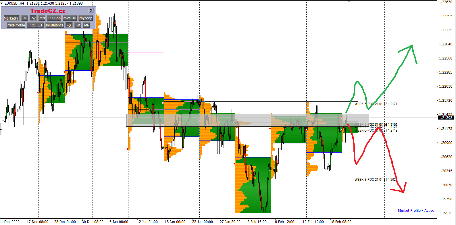Click -MN in the Ini.Balance row
The image size is (456, 225).
tap(86, 25)
